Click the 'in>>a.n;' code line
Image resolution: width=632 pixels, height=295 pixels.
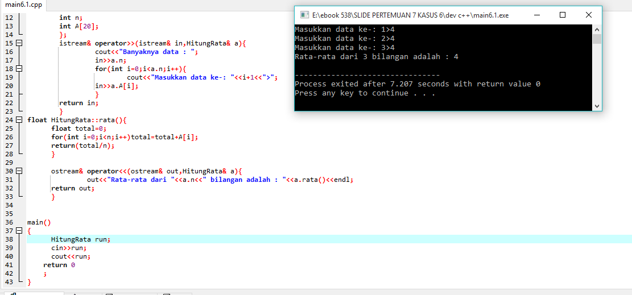[111, 60]
